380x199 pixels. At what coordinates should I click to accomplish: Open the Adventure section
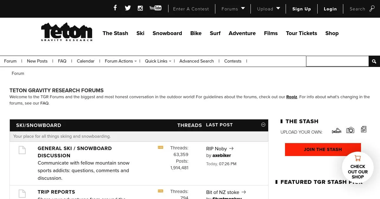coord(242,33)
